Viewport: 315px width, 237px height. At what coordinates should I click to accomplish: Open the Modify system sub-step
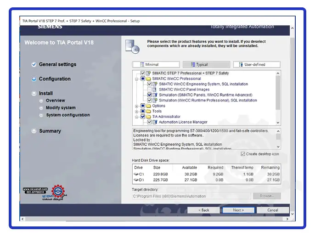point(61,108)
